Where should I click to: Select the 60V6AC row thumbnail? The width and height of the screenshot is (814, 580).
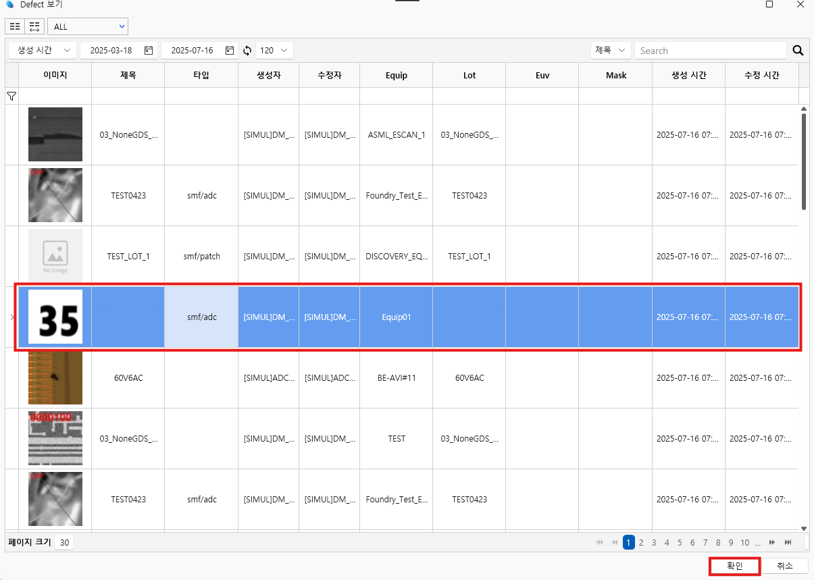(55, 378)
